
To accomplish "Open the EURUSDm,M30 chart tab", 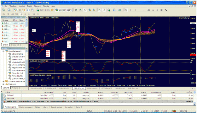I will click(x=36, y=88).
